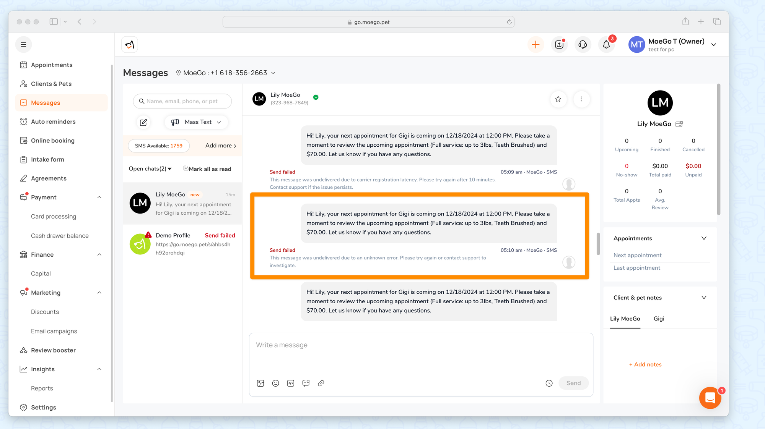Switch to the Gigi notes tab
The width and height of the screenshot is (765, 429).
[659, 319]
